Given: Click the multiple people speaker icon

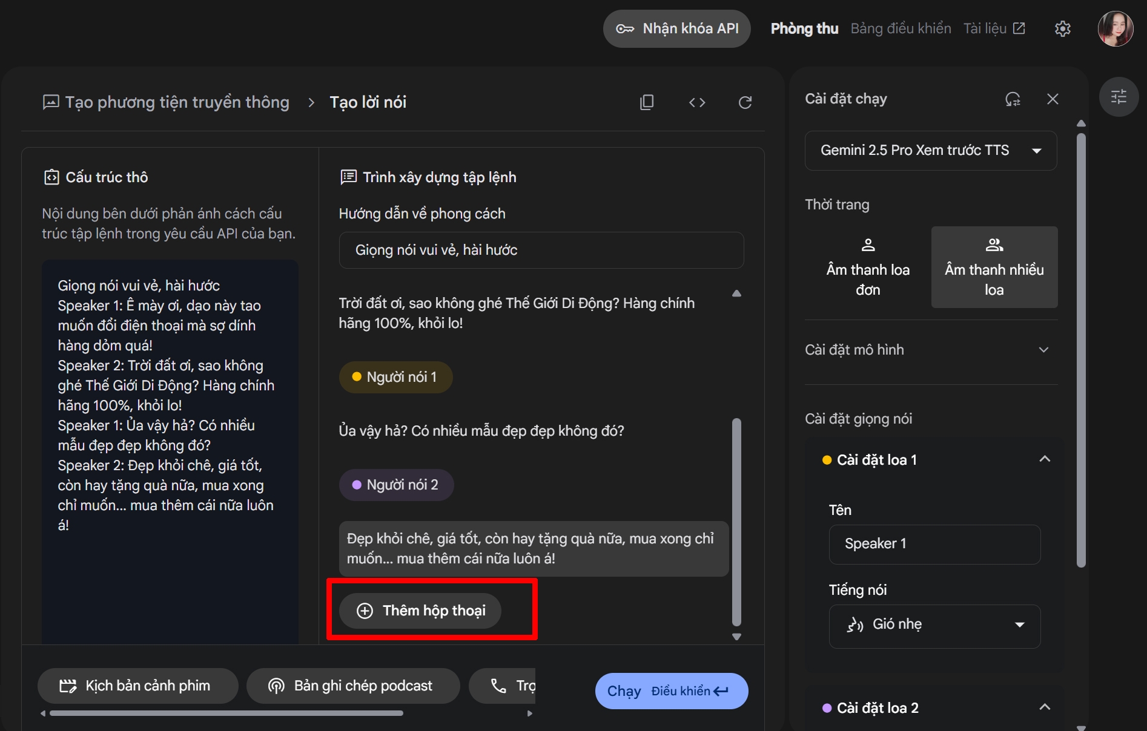Looking at the screenshot, I should pyautogui.click(x=994, y=245).
